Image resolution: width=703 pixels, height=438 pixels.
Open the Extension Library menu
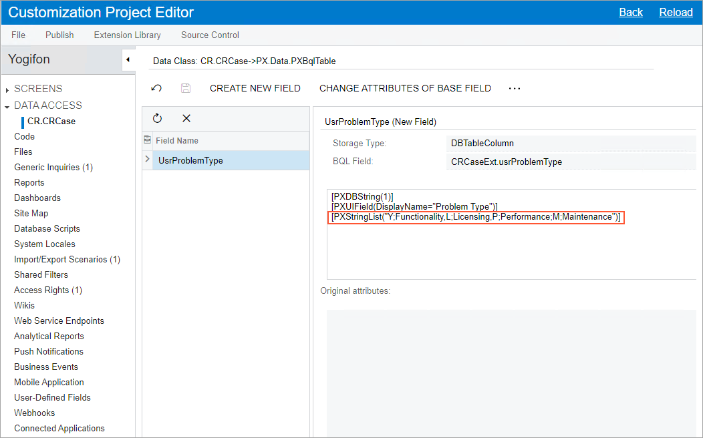tap(127, 35)
